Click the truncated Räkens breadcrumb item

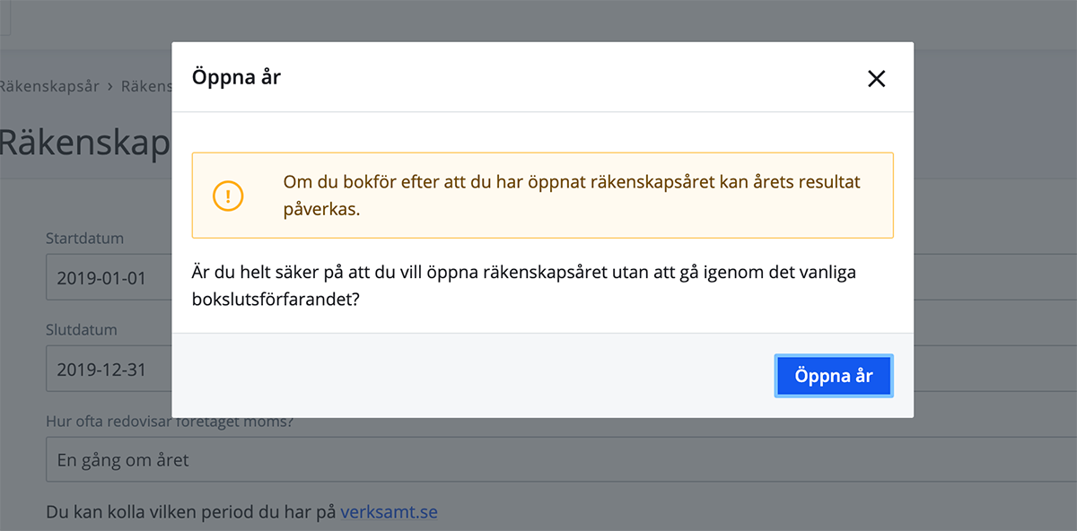(x=146, y=86)
